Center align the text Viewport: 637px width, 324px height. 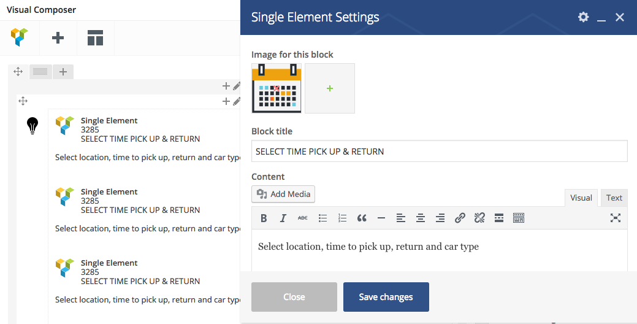421,218
